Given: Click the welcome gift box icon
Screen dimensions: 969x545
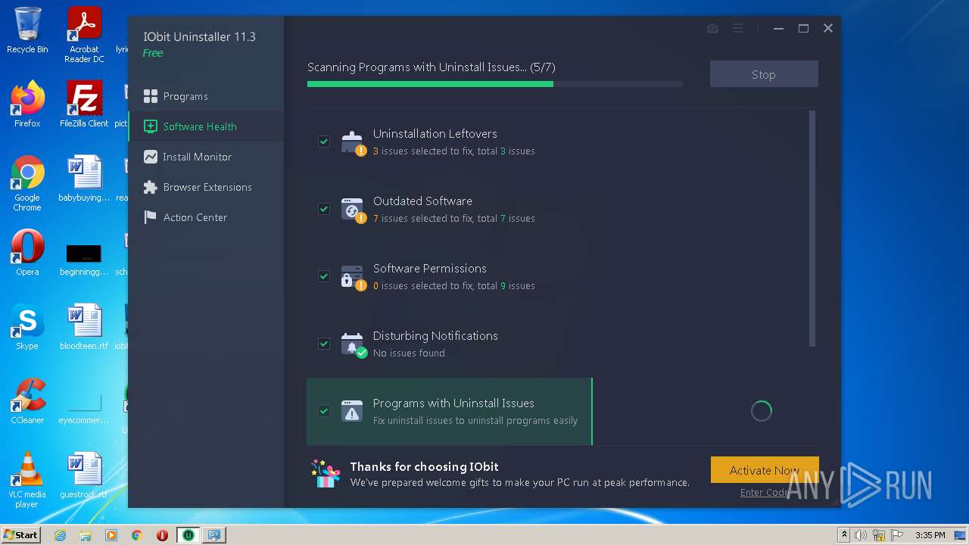Looking at the screenshot, I should 326,474.
